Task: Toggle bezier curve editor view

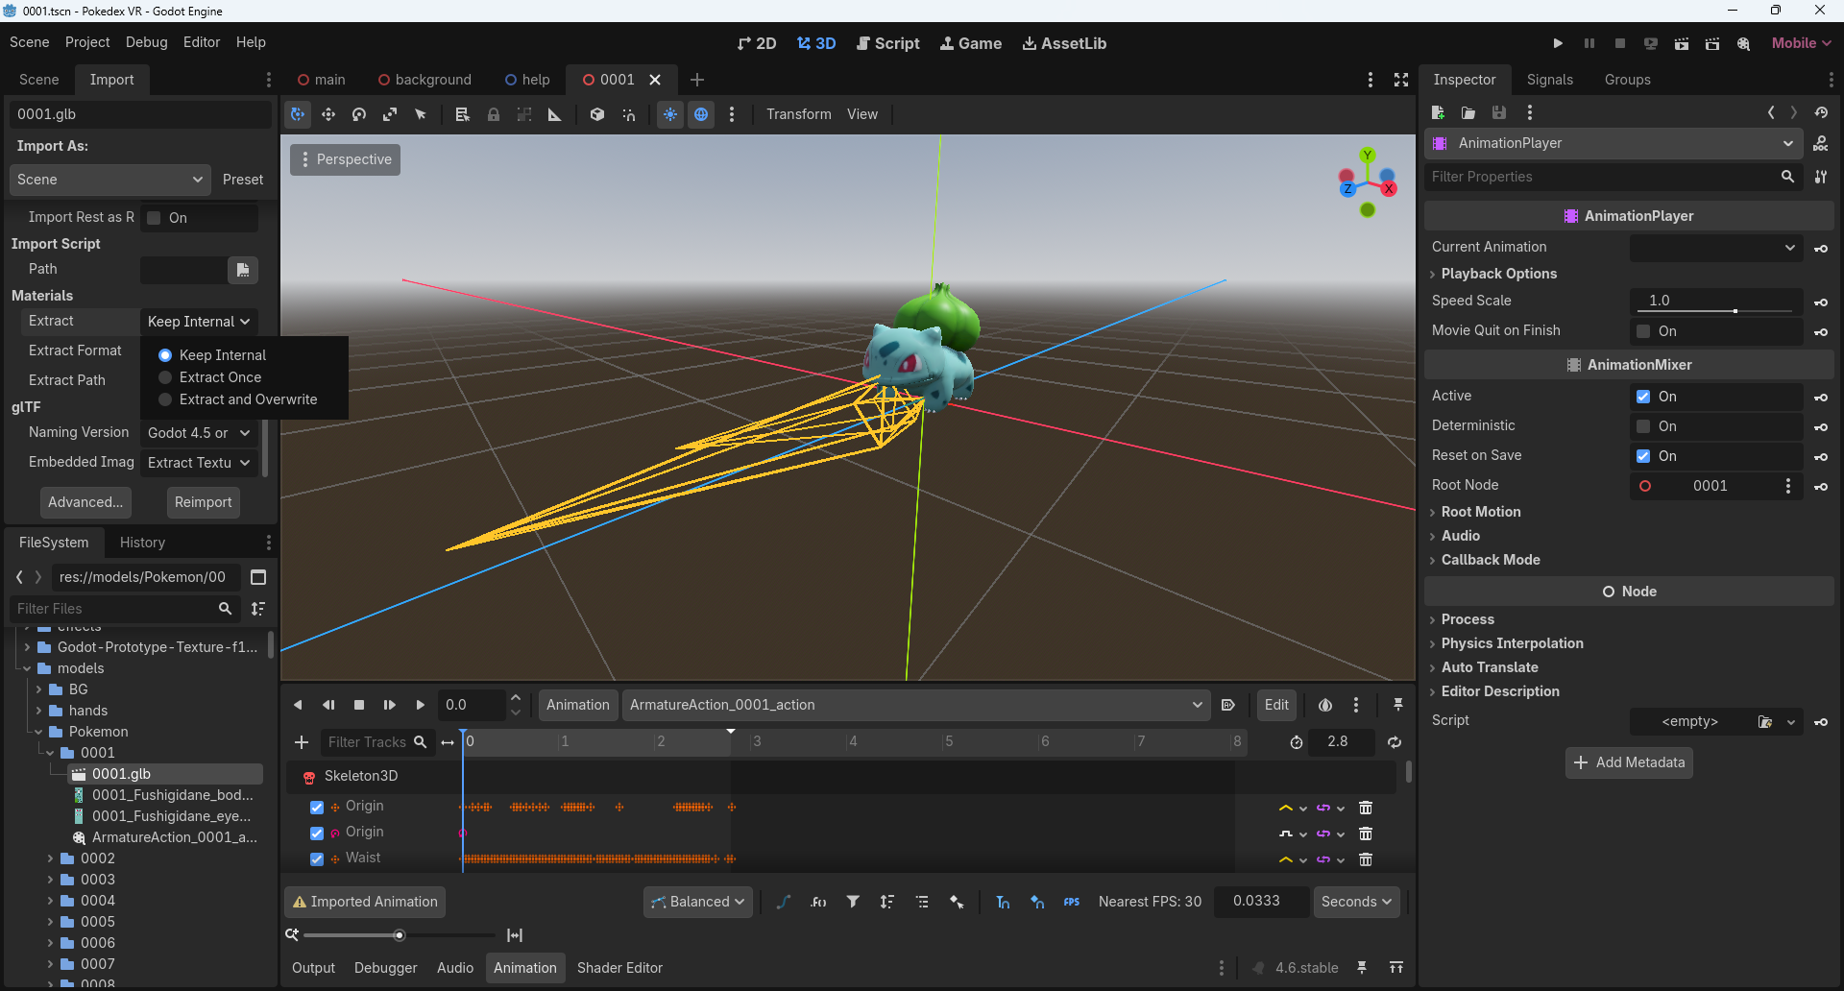Action: coord(784,902)
